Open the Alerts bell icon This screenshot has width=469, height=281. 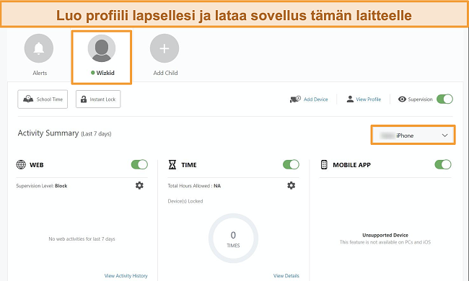[x=39, y=48]
